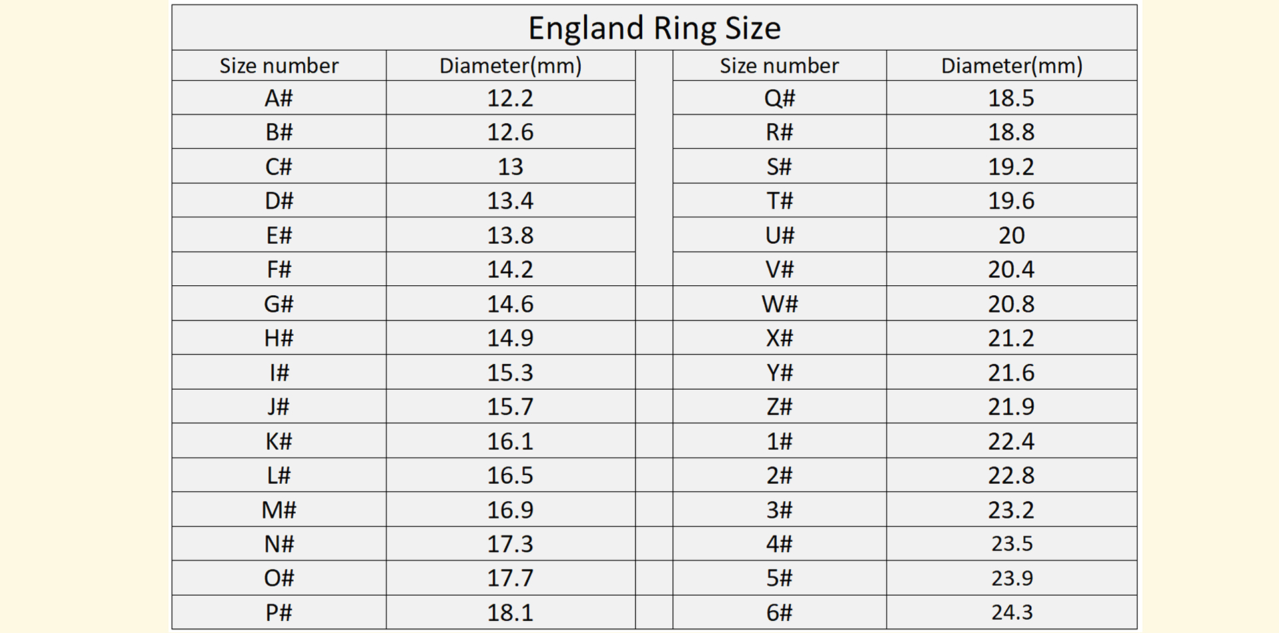Click the 22.4 diameter value
The height and width of the screenshot is (633, 1279).
[x=1011, y=441]
